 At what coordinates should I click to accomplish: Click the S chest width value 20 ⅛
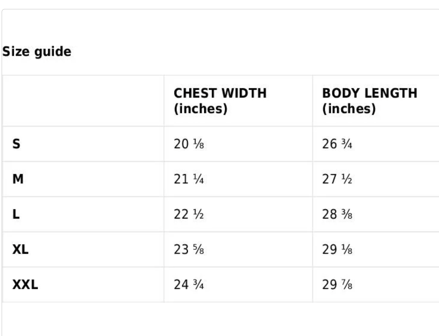point(189,144)
